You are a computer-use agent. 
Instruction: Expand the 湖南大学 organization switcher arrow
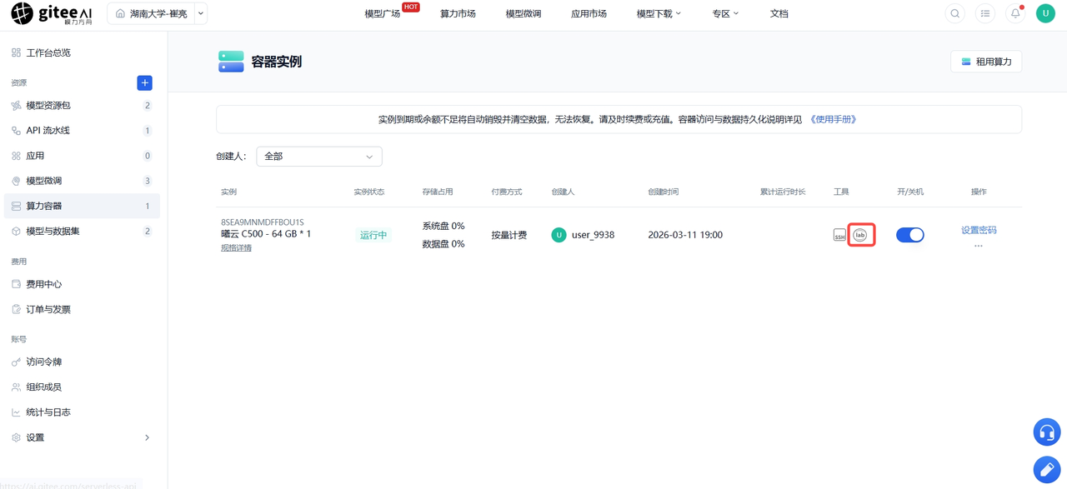click(x=201, y=13)
